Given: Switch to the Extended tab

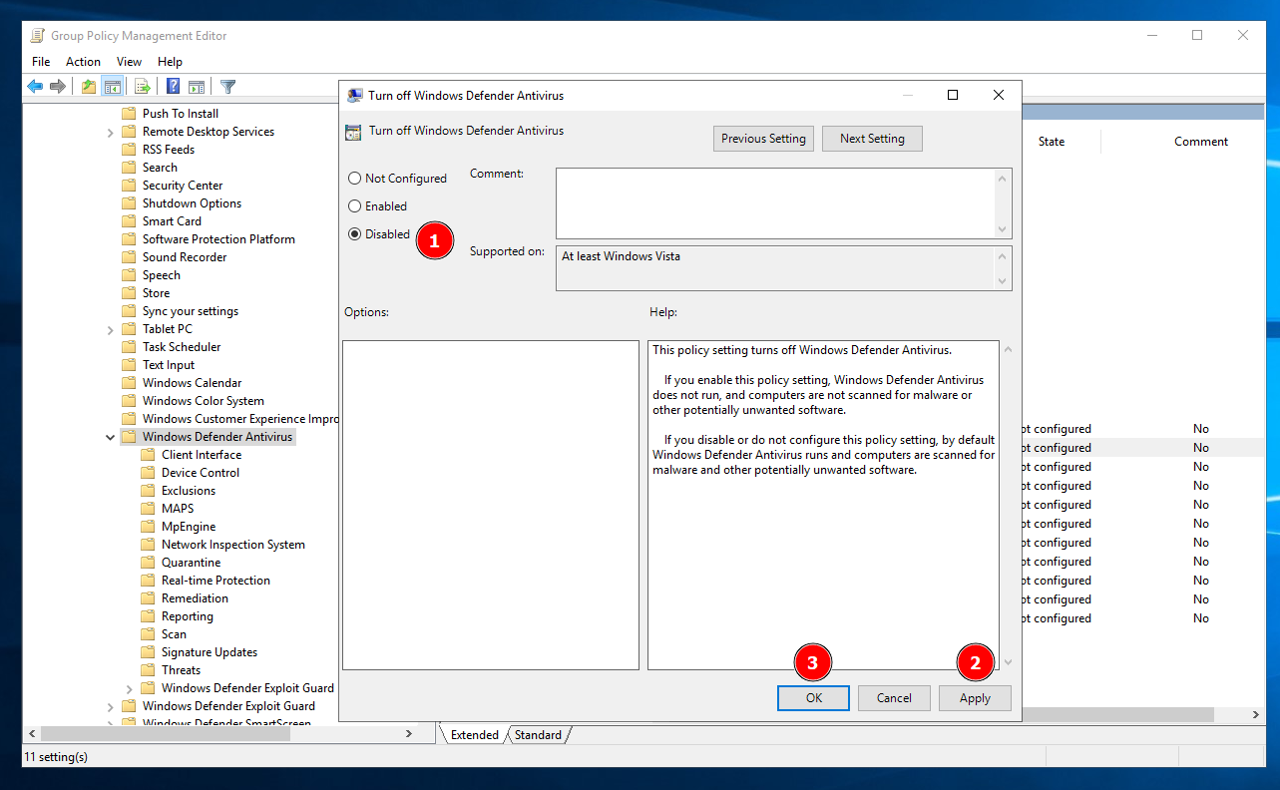Looking at the screenshot, I should [x=475, y=735].
